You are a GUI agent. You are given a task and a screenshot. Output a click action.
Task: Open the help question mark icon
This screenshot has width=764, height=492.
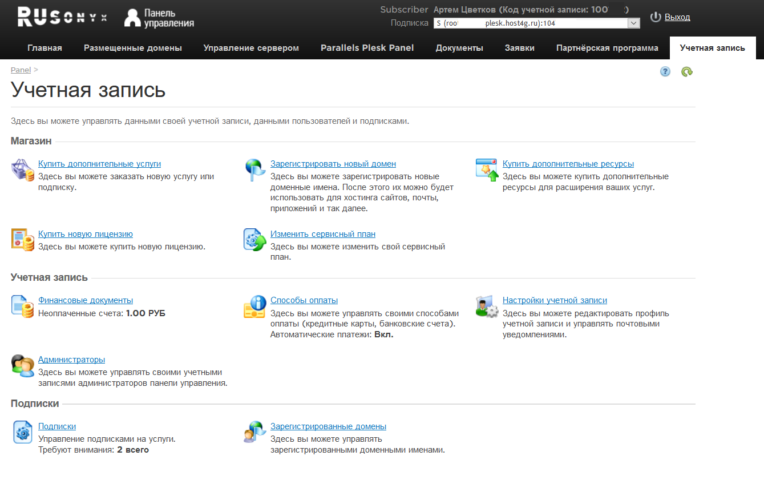pyautogui.click(x=665, y=72)
